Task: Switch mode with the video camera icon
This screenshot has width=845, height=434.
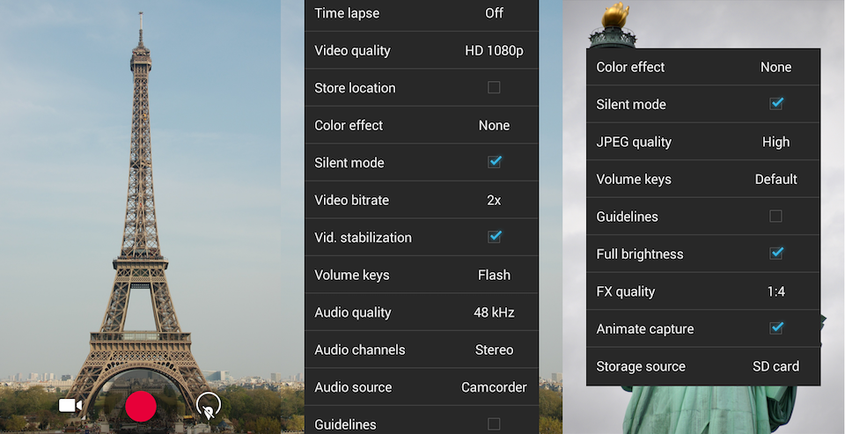Action: click(x=70, y=406)
